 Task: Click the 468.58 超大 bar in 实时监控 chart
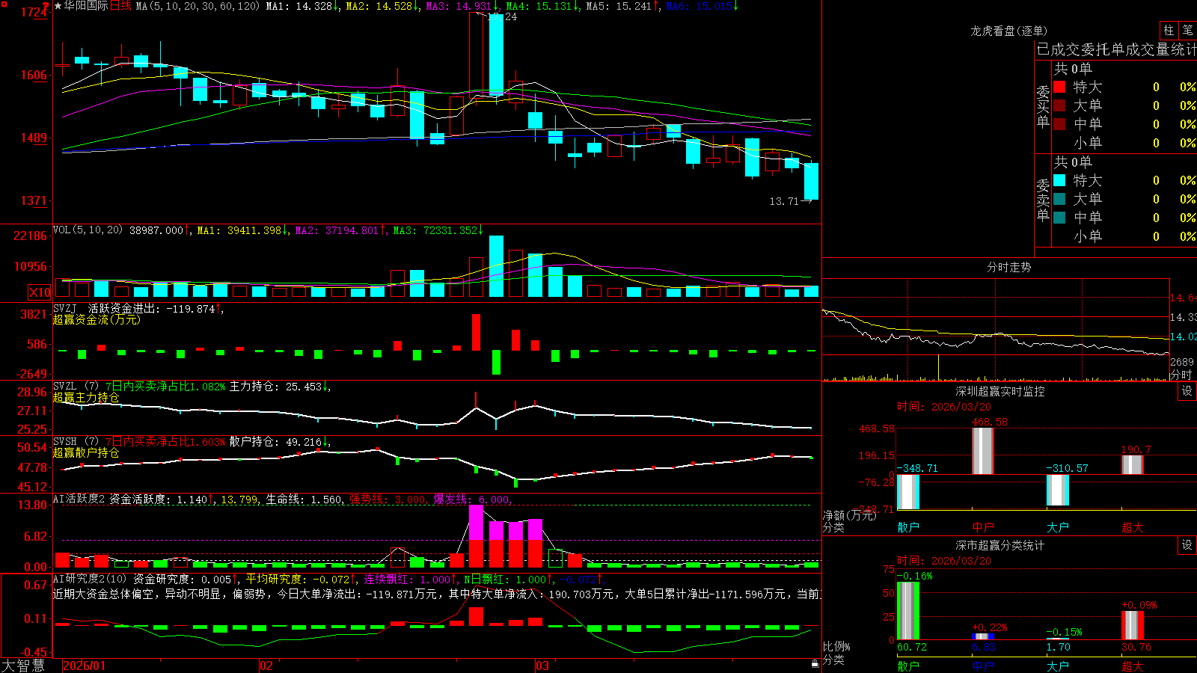coord(983,451)
